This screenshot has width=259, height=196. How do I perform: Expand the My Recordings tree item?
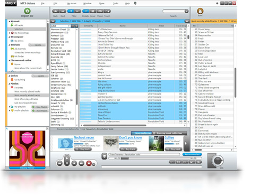10,33
